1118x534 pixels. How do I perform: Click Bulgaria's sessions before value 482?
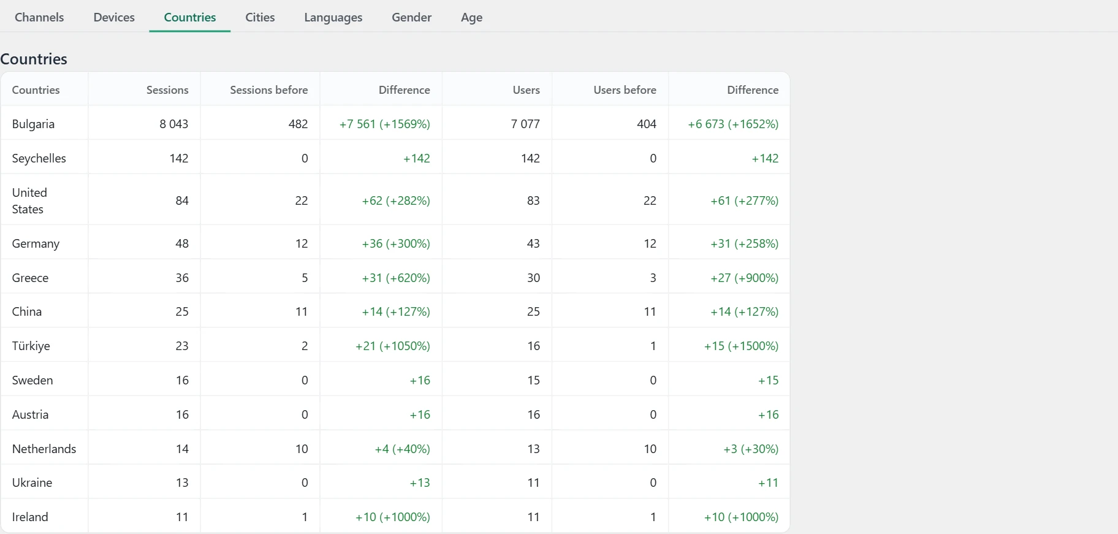(298, 124)
